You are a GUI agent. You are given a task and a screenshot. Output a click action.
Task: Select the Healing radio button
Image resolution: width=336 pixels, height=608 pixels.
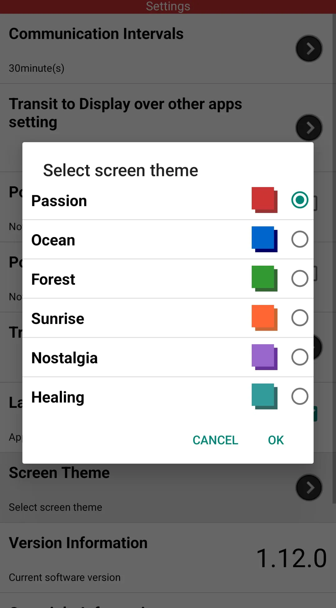pos(300,396)
